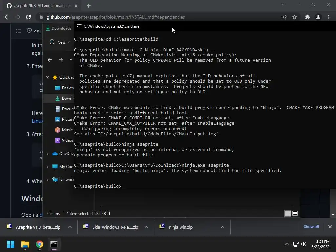Screen dimensions: 336x252
Task: Open Skia-Windows-Release zip download
Action: [112, 227]
